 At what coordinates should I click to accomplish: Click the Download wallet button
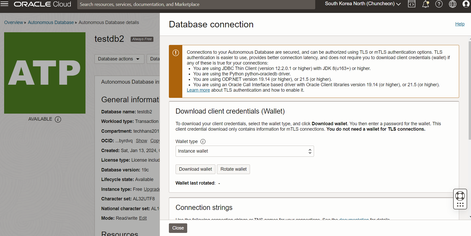[x=195, y=169]
